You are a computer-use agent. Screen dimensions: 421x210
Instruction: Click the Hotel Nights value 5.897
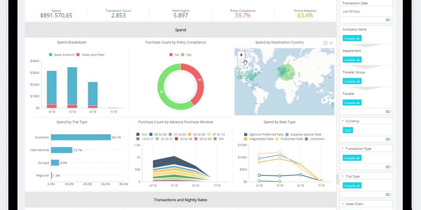[x=181, y=15]
